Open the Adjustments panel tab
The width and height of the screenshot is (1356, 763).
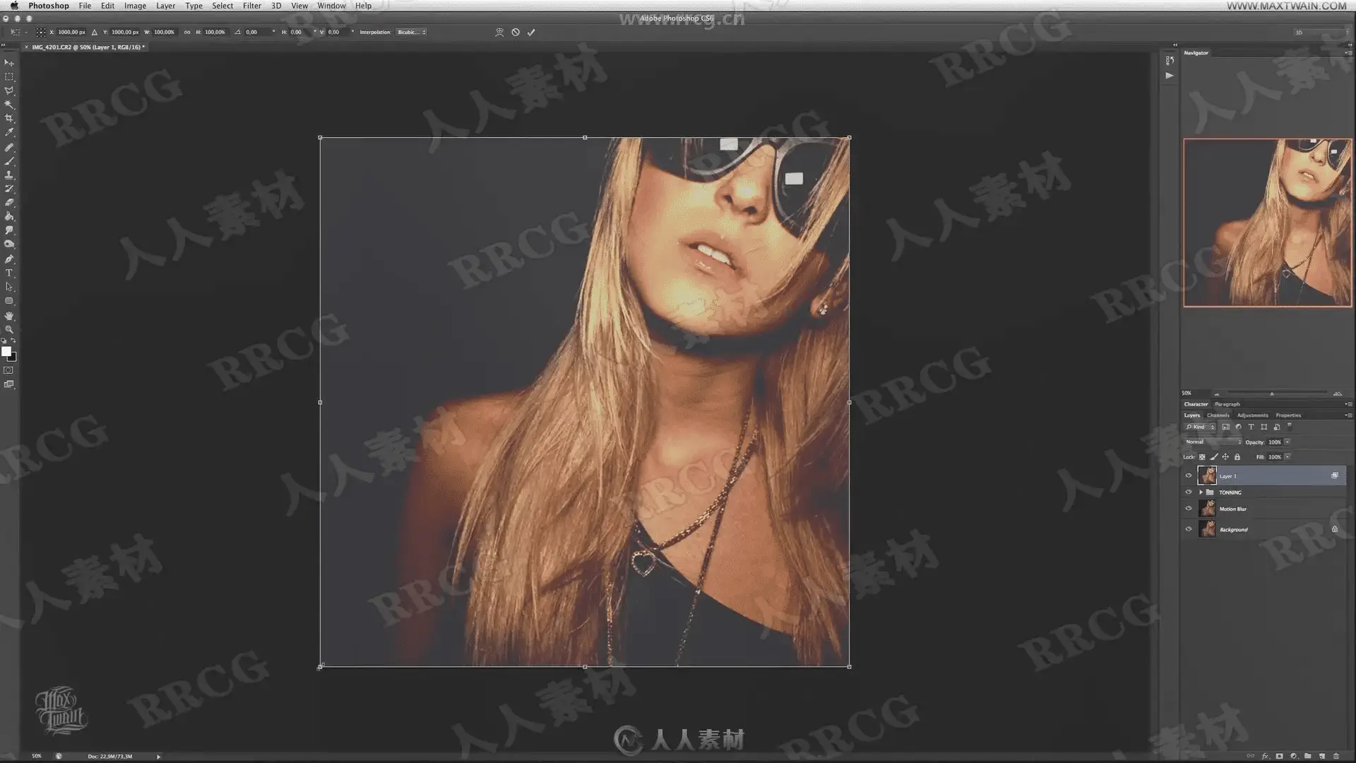click(1252, 415)
